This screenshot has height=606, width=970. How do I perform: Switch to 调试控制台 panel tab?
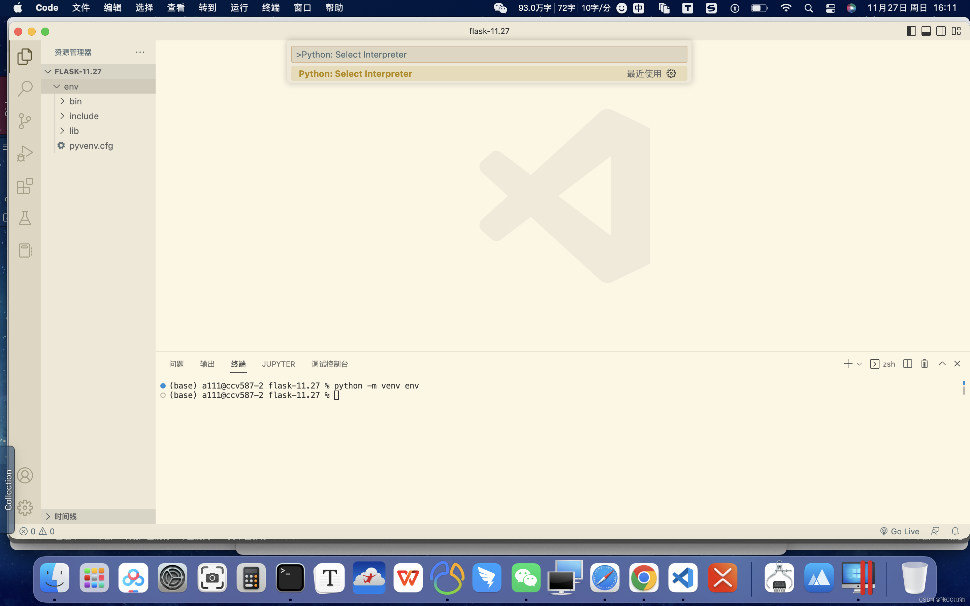[329, 364]
